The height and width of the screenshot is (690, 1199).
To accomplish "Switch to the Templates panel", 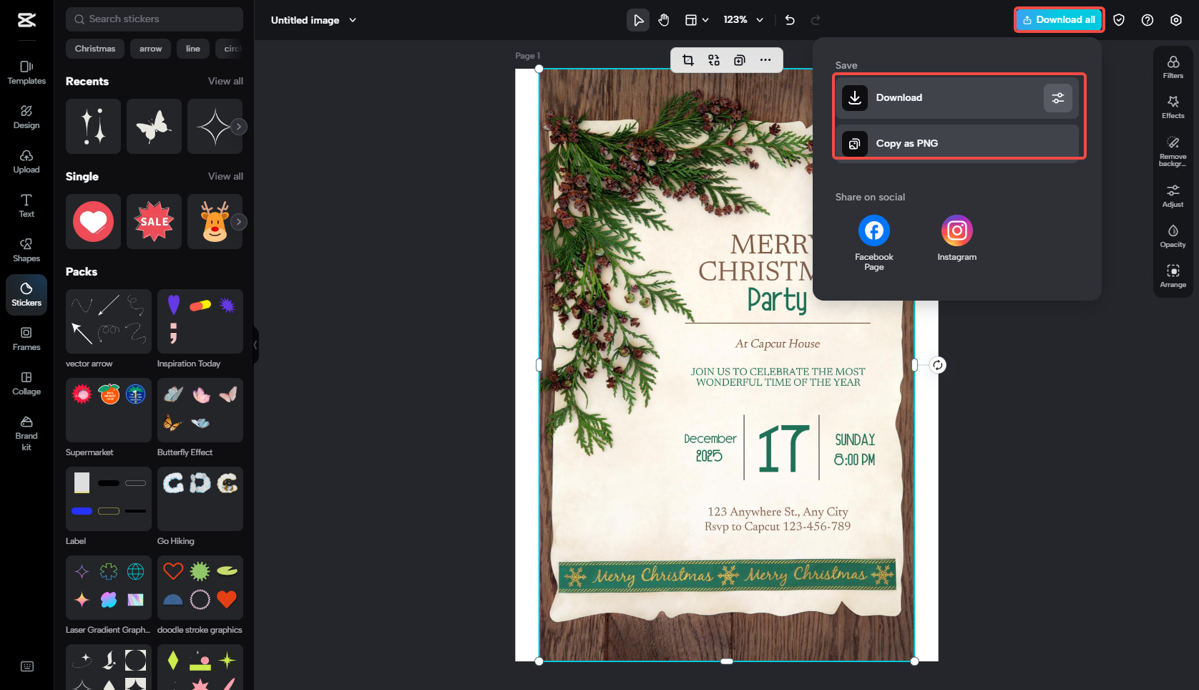I will [26, 72].
